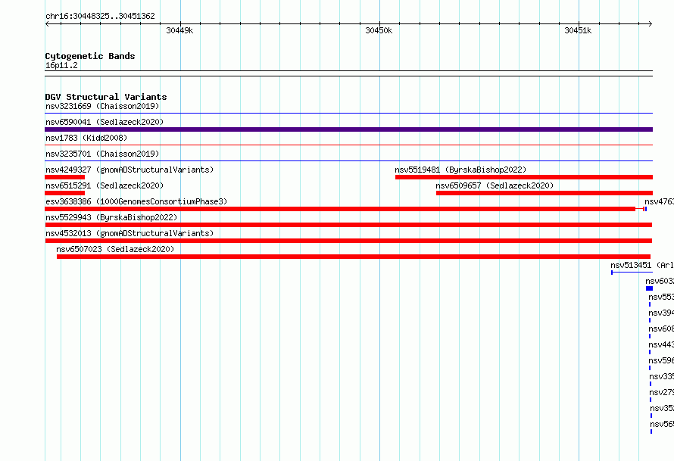Click the cut-off nsv608 label
Image resolution: width=674 pixels, height=461 pixels.
661,329
